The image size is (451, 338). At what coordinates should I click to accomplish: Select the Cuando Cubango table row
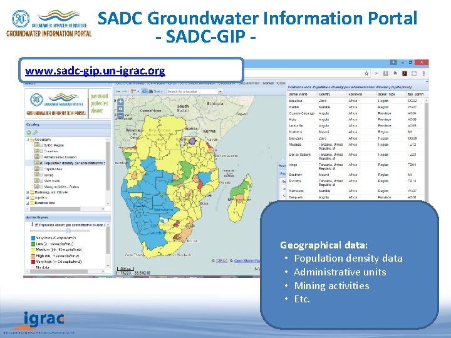click(x=356, y=113)
